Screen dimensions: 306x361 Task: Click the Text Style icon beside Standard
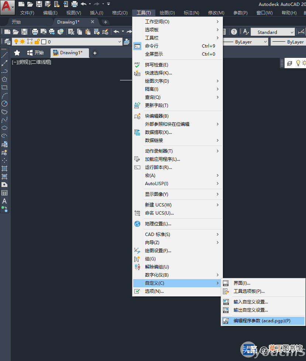click(x=246, y=32)
